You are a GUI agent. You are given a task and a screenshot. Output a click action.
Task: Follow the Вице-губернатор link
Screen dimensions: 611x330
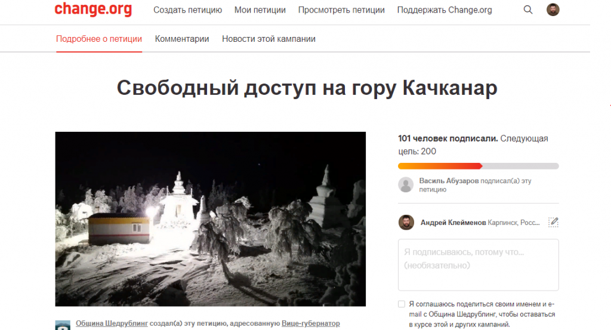[x=310, y=323]
